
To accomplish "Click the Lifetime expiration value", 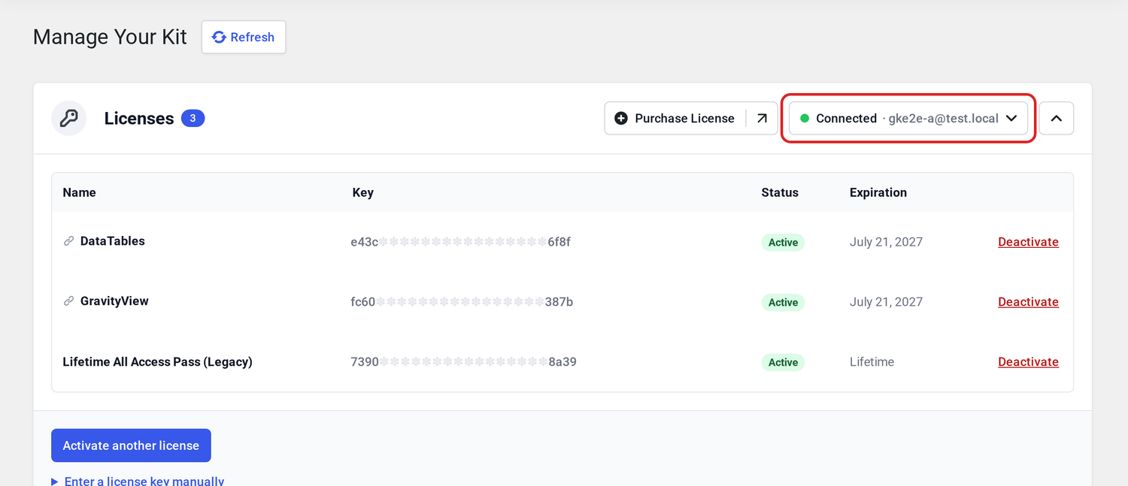I will coord(872,362).
